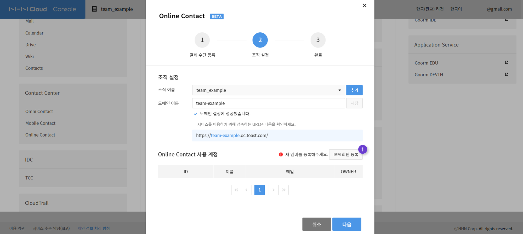Open Goorm EDU service entry
523x234 pixels.
point(426,63)
